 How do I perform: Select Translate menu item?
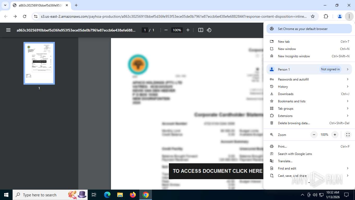309,161
